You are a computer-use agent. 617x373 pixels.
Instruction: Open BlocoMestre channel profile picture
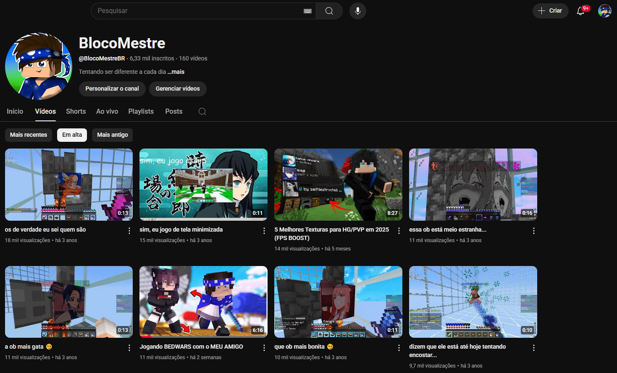click(39, 66)
